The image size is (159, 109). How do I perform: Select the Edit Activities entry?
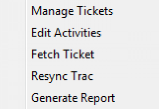66,33
